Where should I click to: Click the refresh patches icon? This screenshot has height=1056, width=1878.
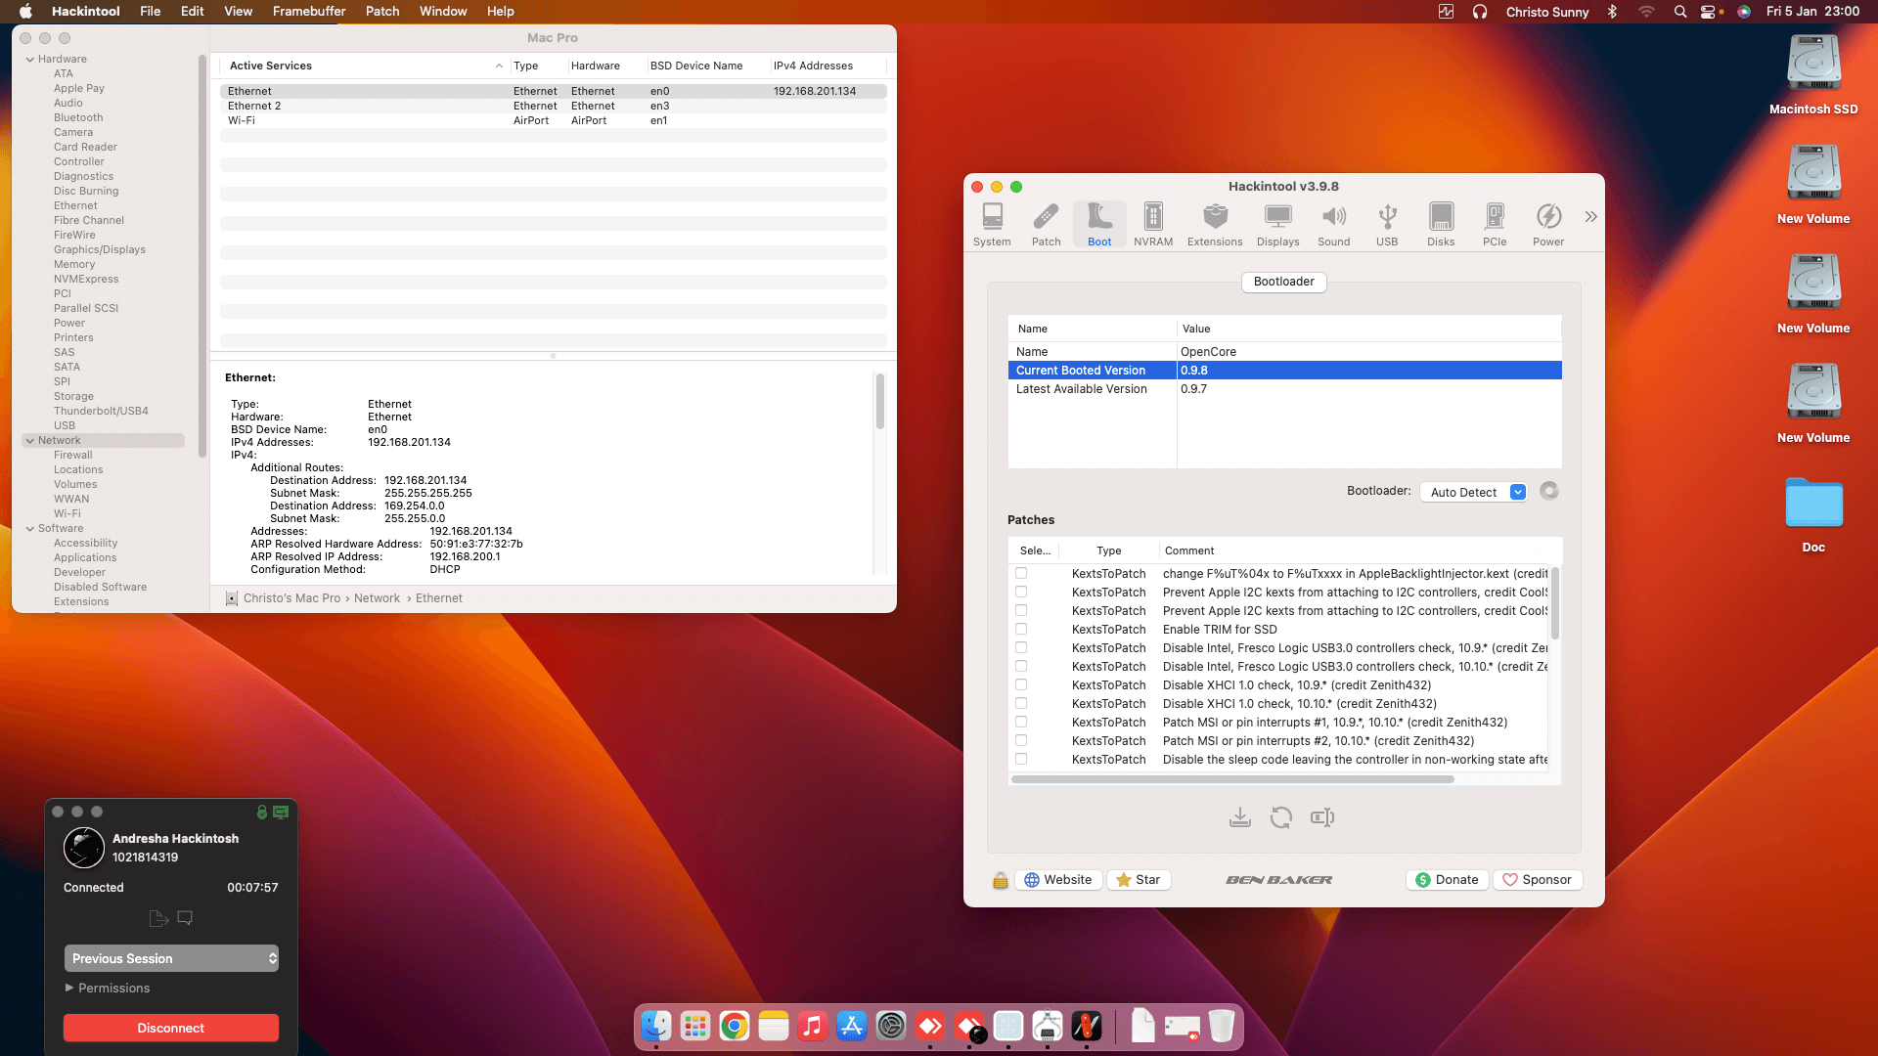(x=1281, y=817)
